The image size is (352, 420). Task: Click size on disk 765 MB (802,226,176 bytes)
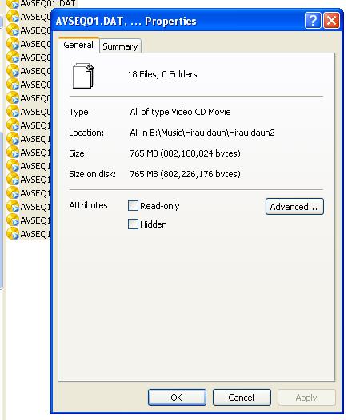pyautogui.click(x=185, y=174)
